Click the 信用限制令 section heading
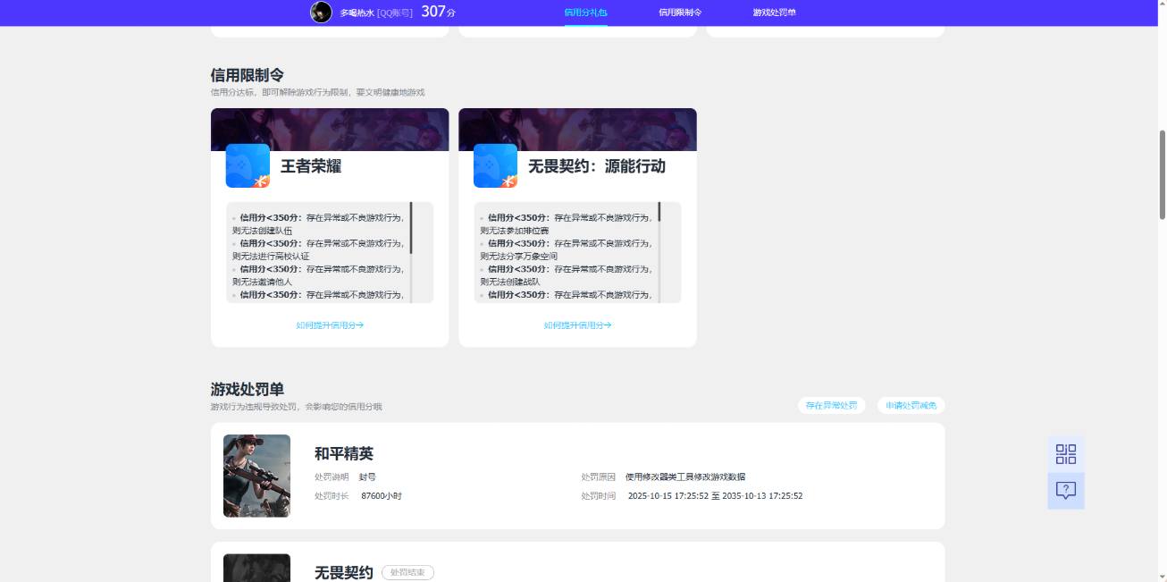 point(248,75)
